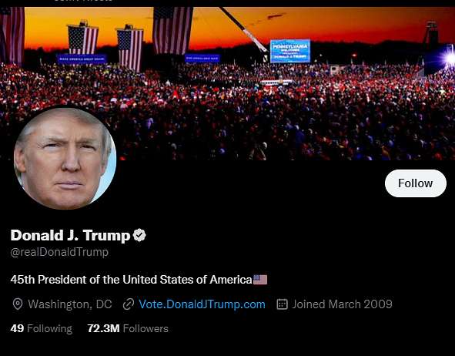Click the Joined March 2009 text
This screenshot has width=455, height=356.
pyautogui.click(x=342, y=304)
